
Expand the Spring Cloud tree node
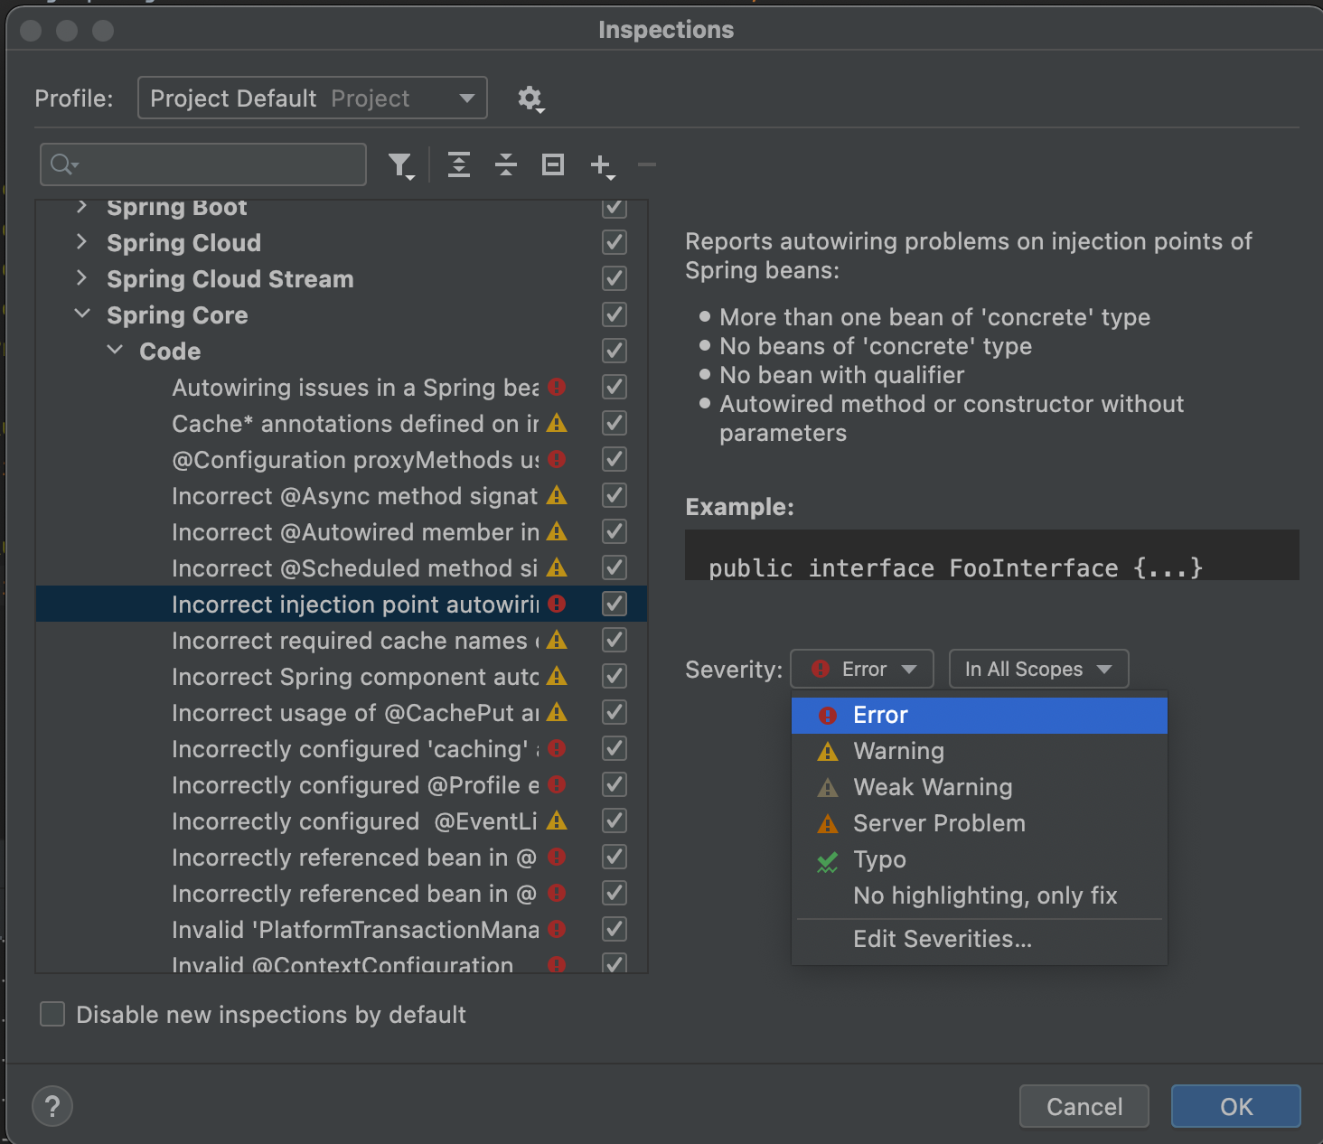click(82, 241)
